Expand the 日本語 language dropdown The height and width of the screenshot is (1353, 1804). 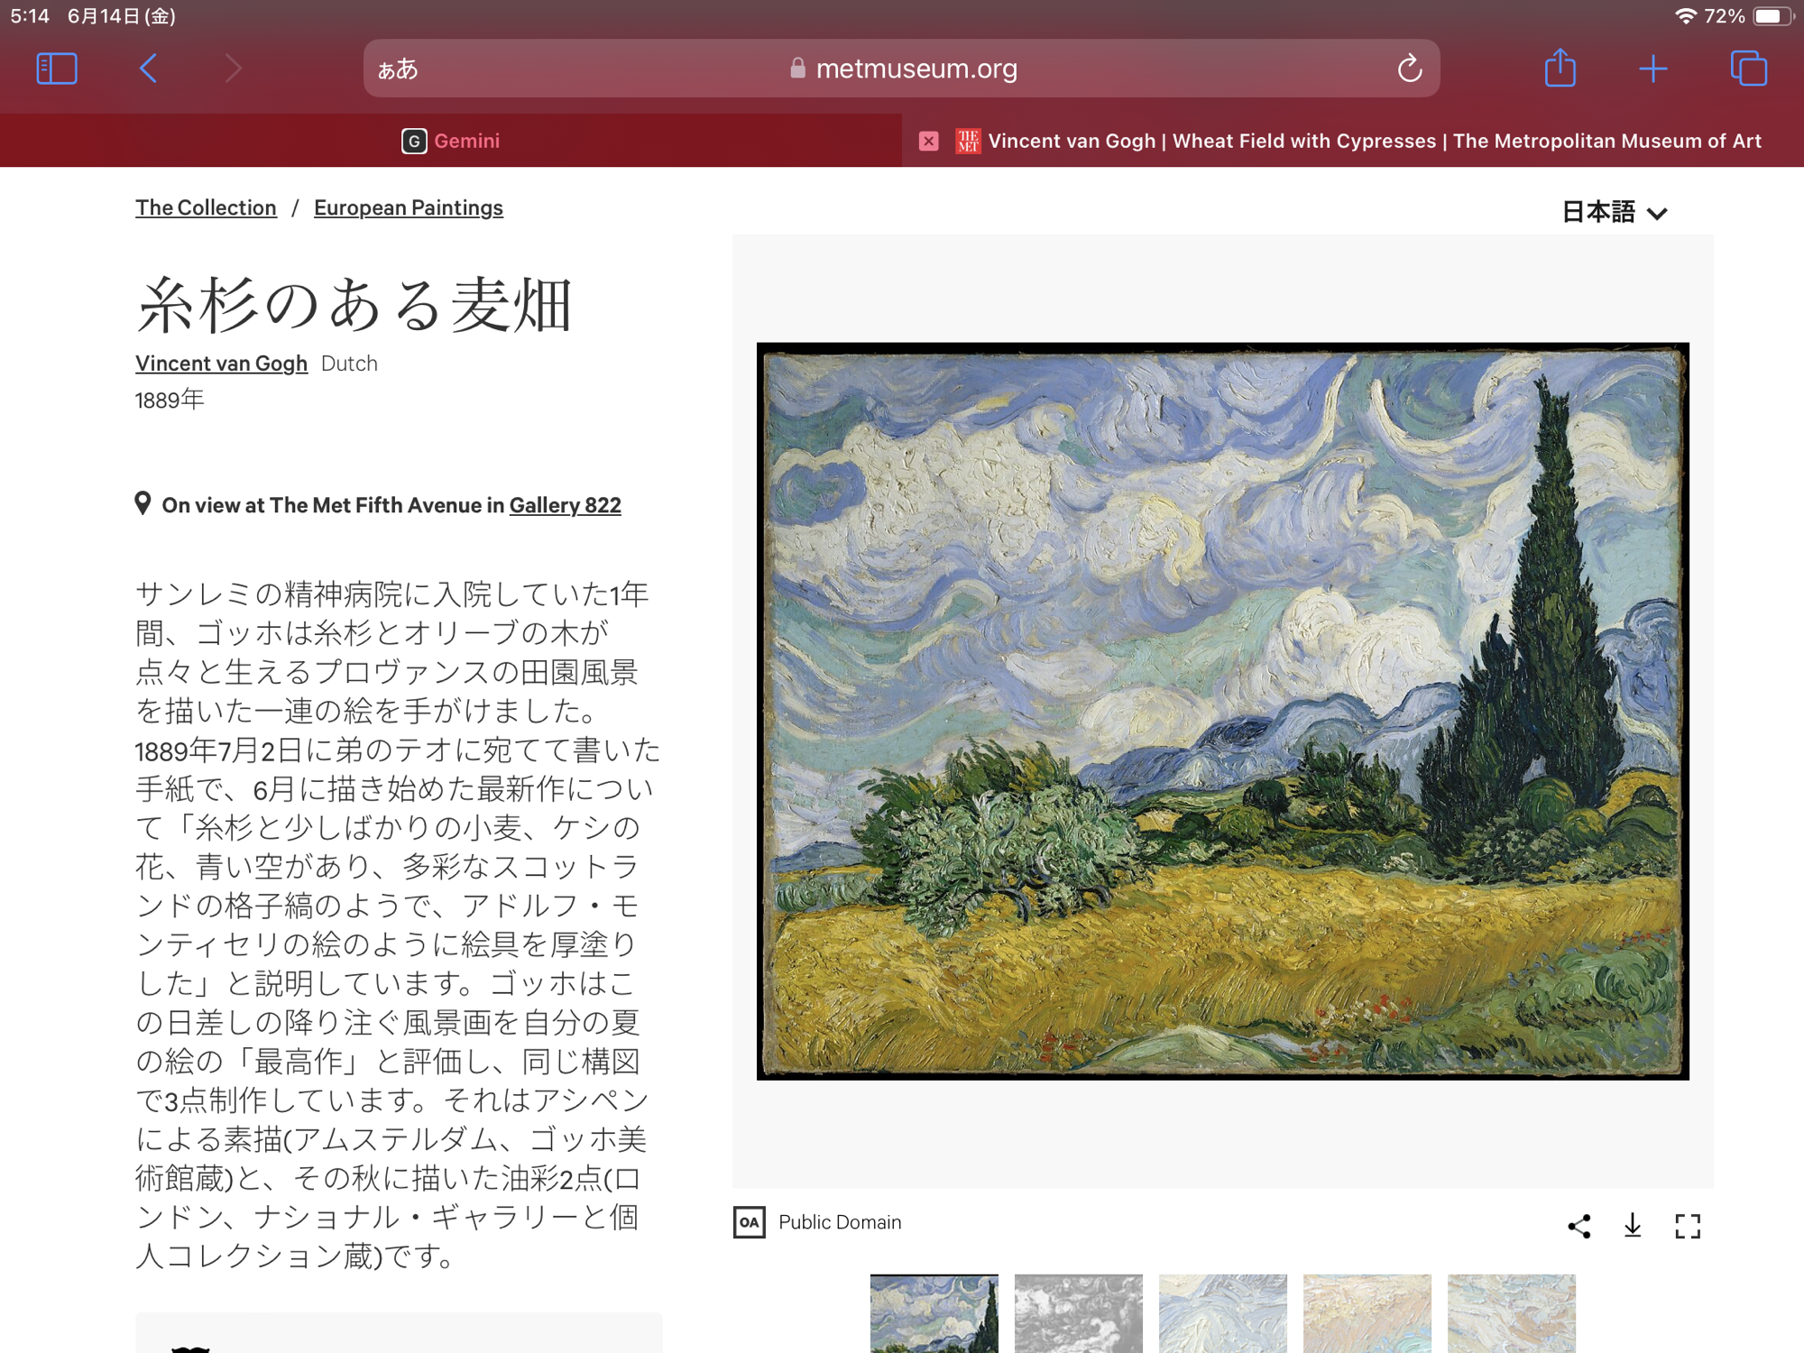pyautogui.click(x=1614, y=212)
